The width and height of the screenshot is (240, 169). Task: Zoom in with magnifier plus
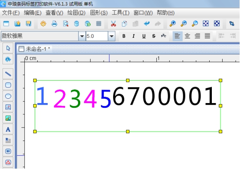point(172,24)
